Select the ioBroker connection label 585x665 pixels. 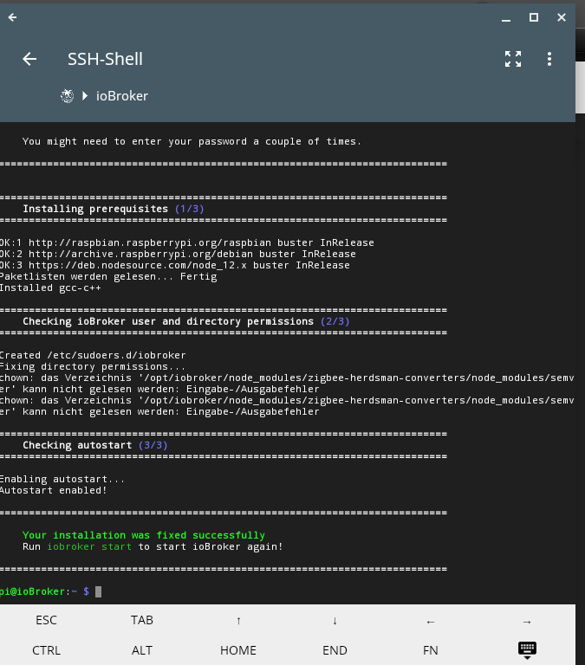tap(122, 96)
